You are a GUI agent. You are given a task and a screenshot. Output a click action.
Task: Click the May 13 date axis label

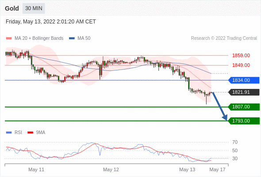(187, 169)
